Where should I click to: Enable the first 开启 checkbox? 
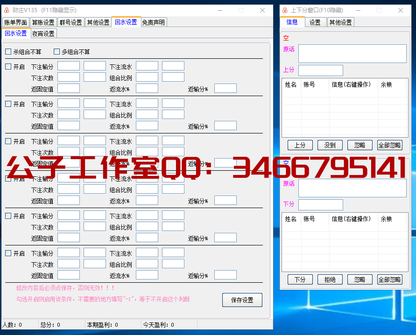coord(8,67)
